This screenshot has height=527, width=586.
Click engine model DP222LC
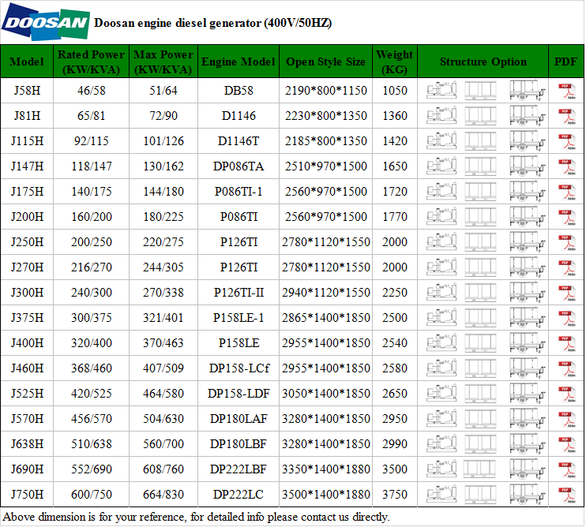(x=239, y=495)
